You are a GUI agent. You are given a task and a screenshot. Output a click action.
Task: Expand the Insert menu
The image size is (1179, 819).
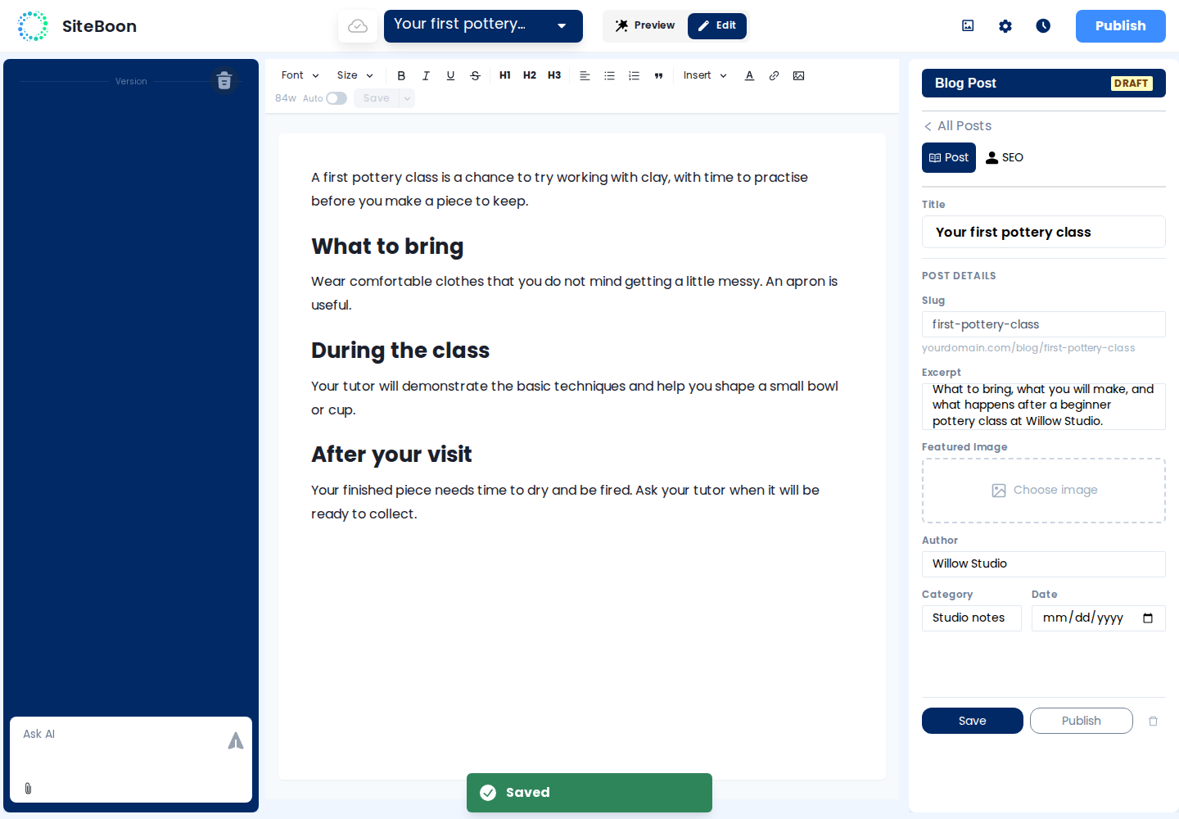tap(705, 75)
